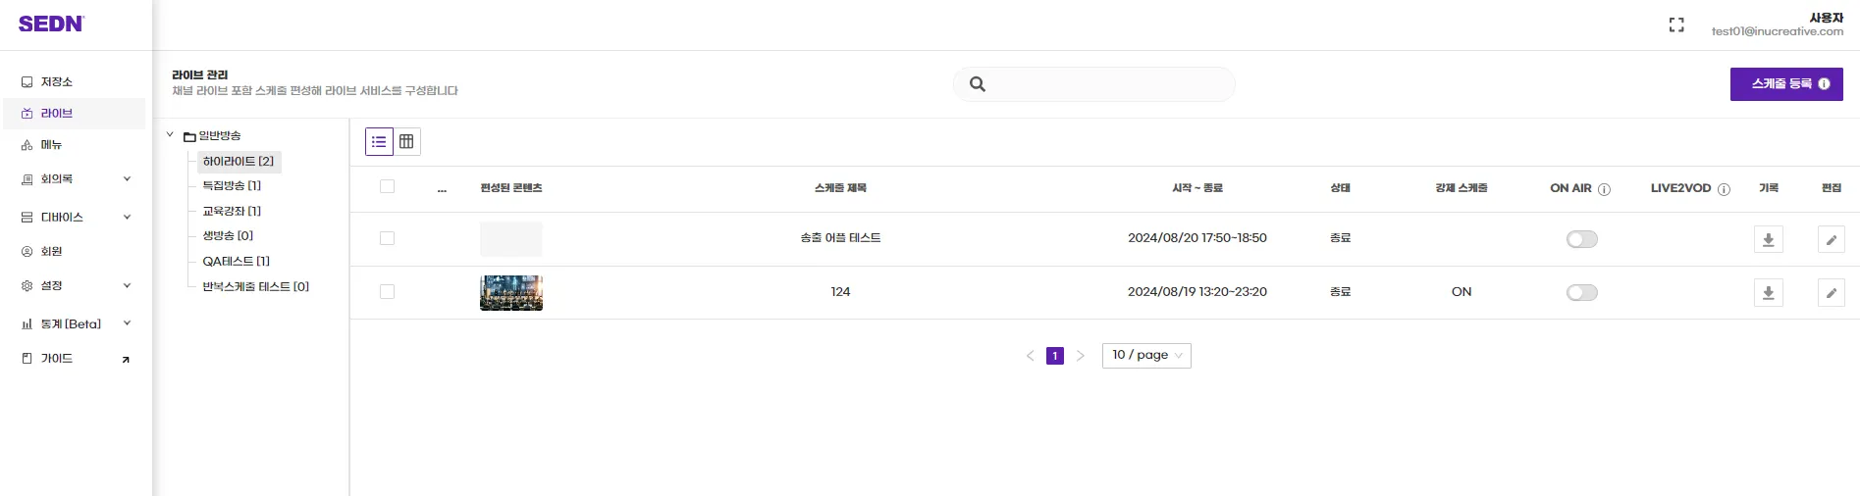Click forced schedule ON value for 124
The width and height of the screenshot is (1860, 496).
pyautogui.click(x=1461, y=292)
